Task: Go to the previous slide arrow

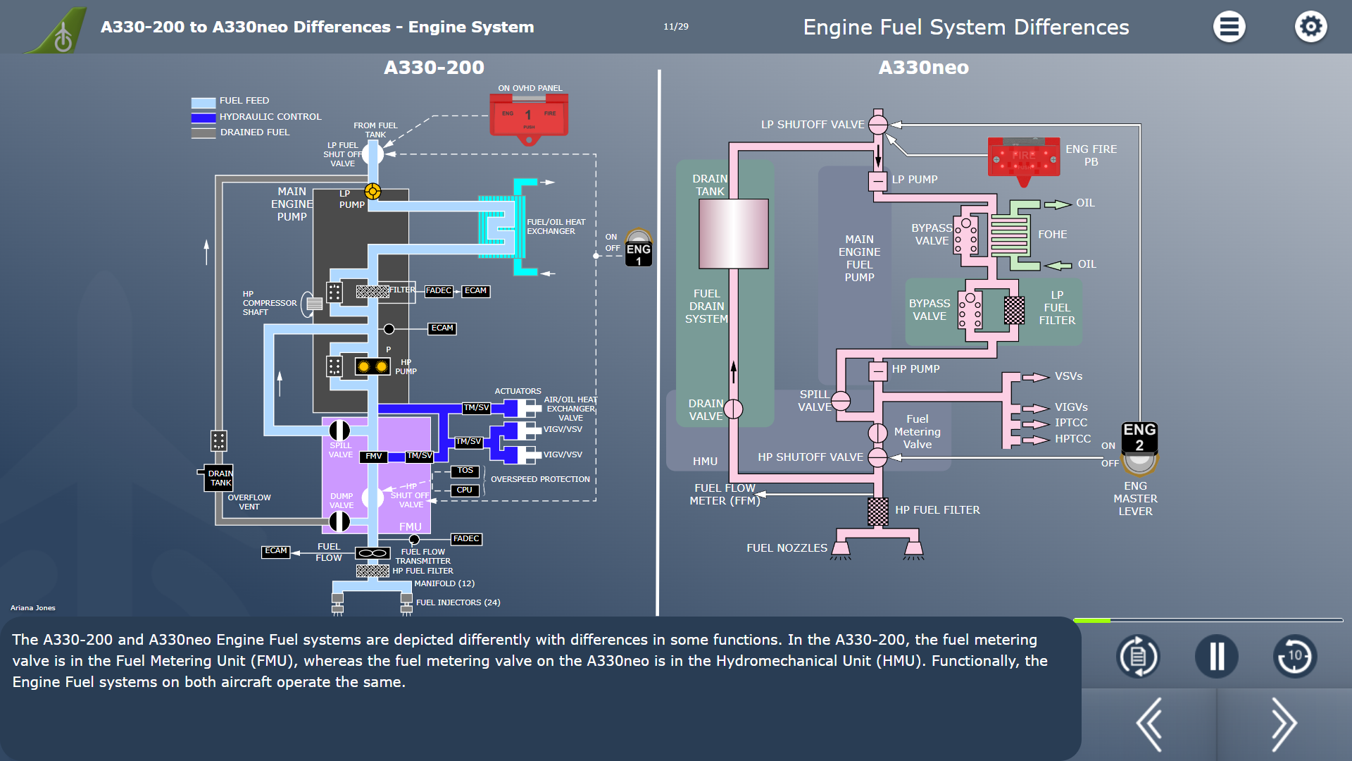Action: pos(1149,724)
